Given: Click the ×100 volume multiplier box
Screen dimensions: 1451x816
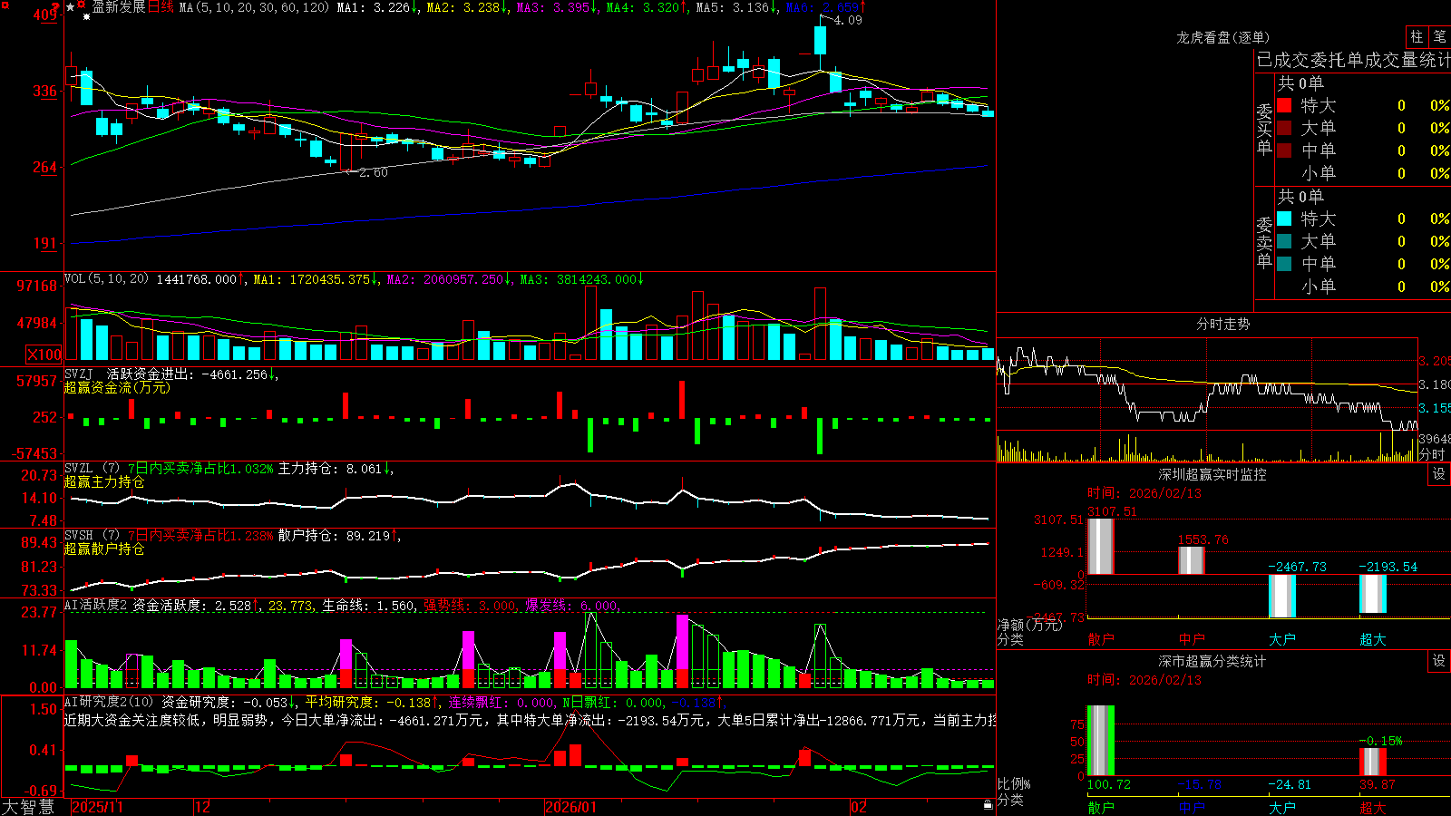Looking at the screenshot, I should click(44, 355).
